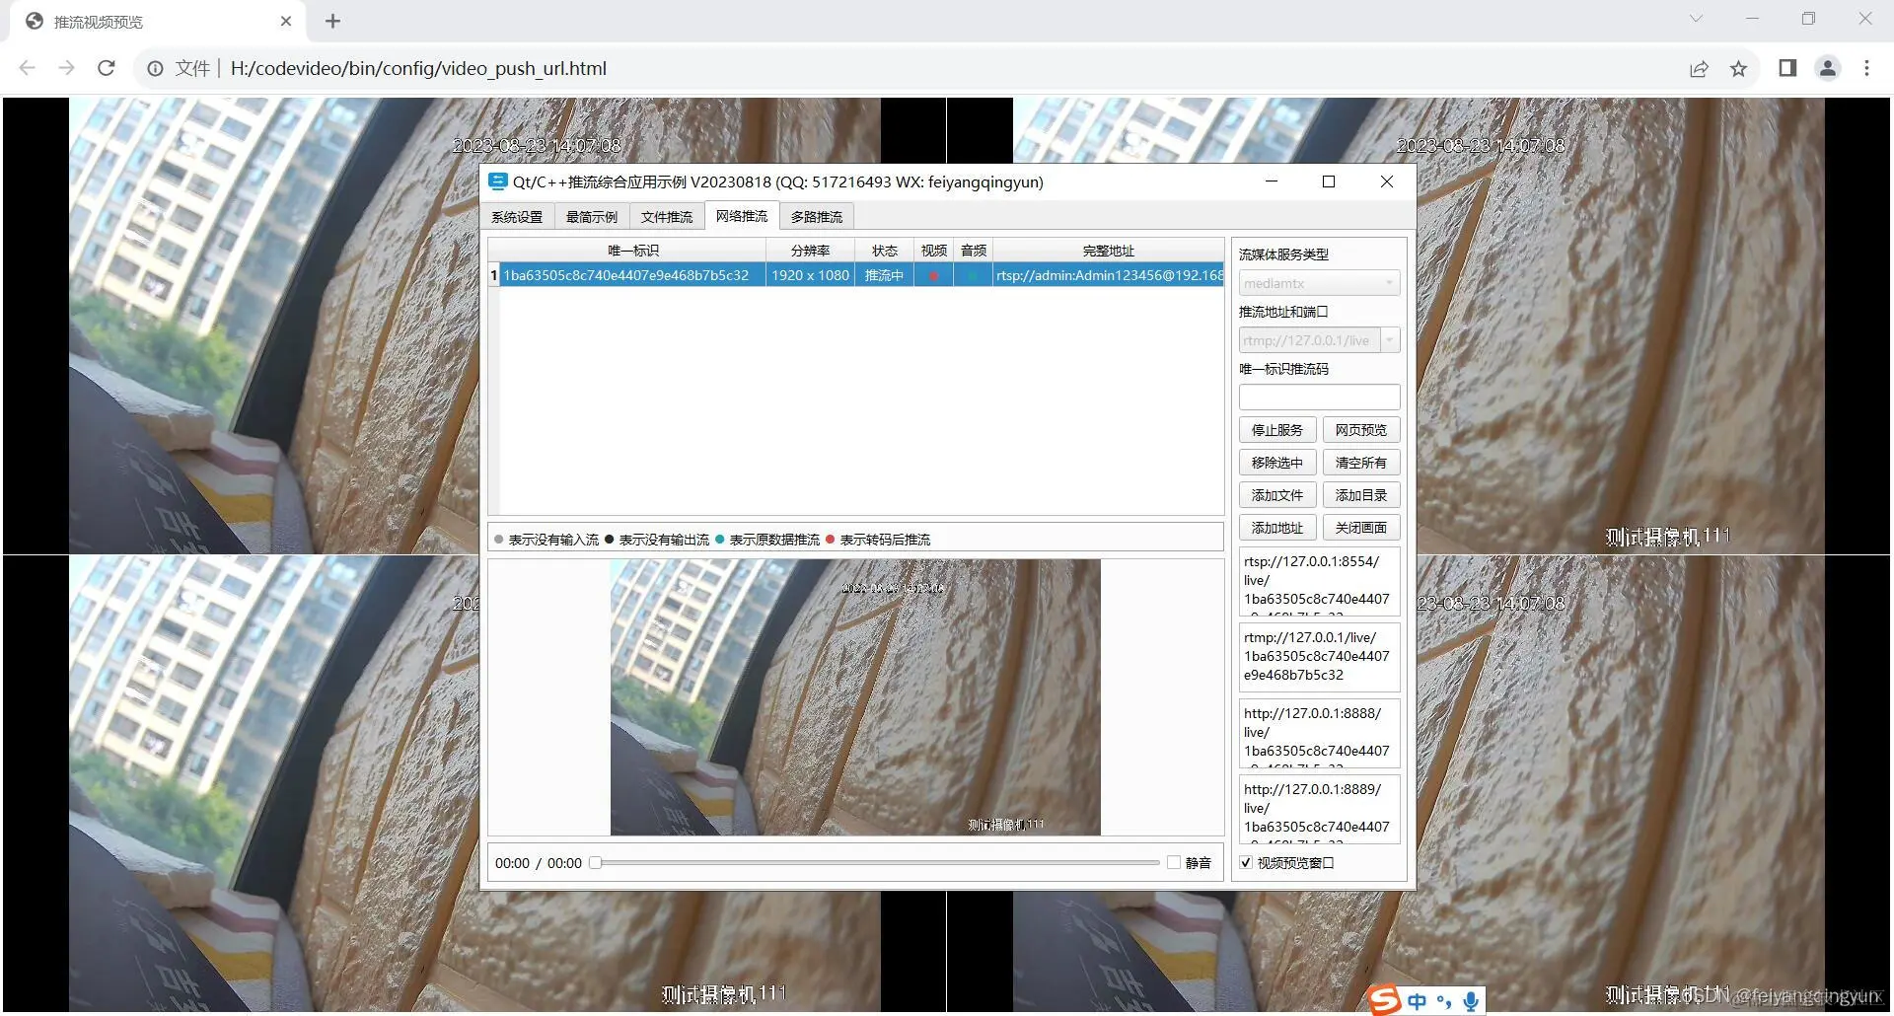Click the 移除选中 button

tap(1277, 463)
